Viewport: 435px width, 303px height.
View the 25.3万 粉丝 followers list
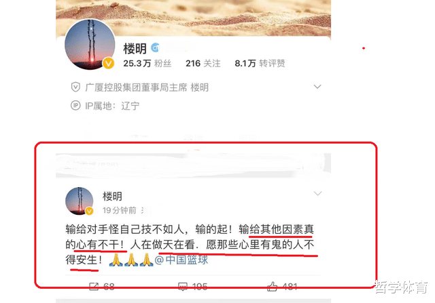pos(147,63)
